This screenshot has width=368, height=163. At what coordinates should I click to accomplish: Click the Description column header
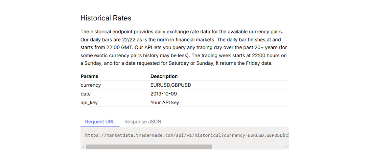click(164, 76)
